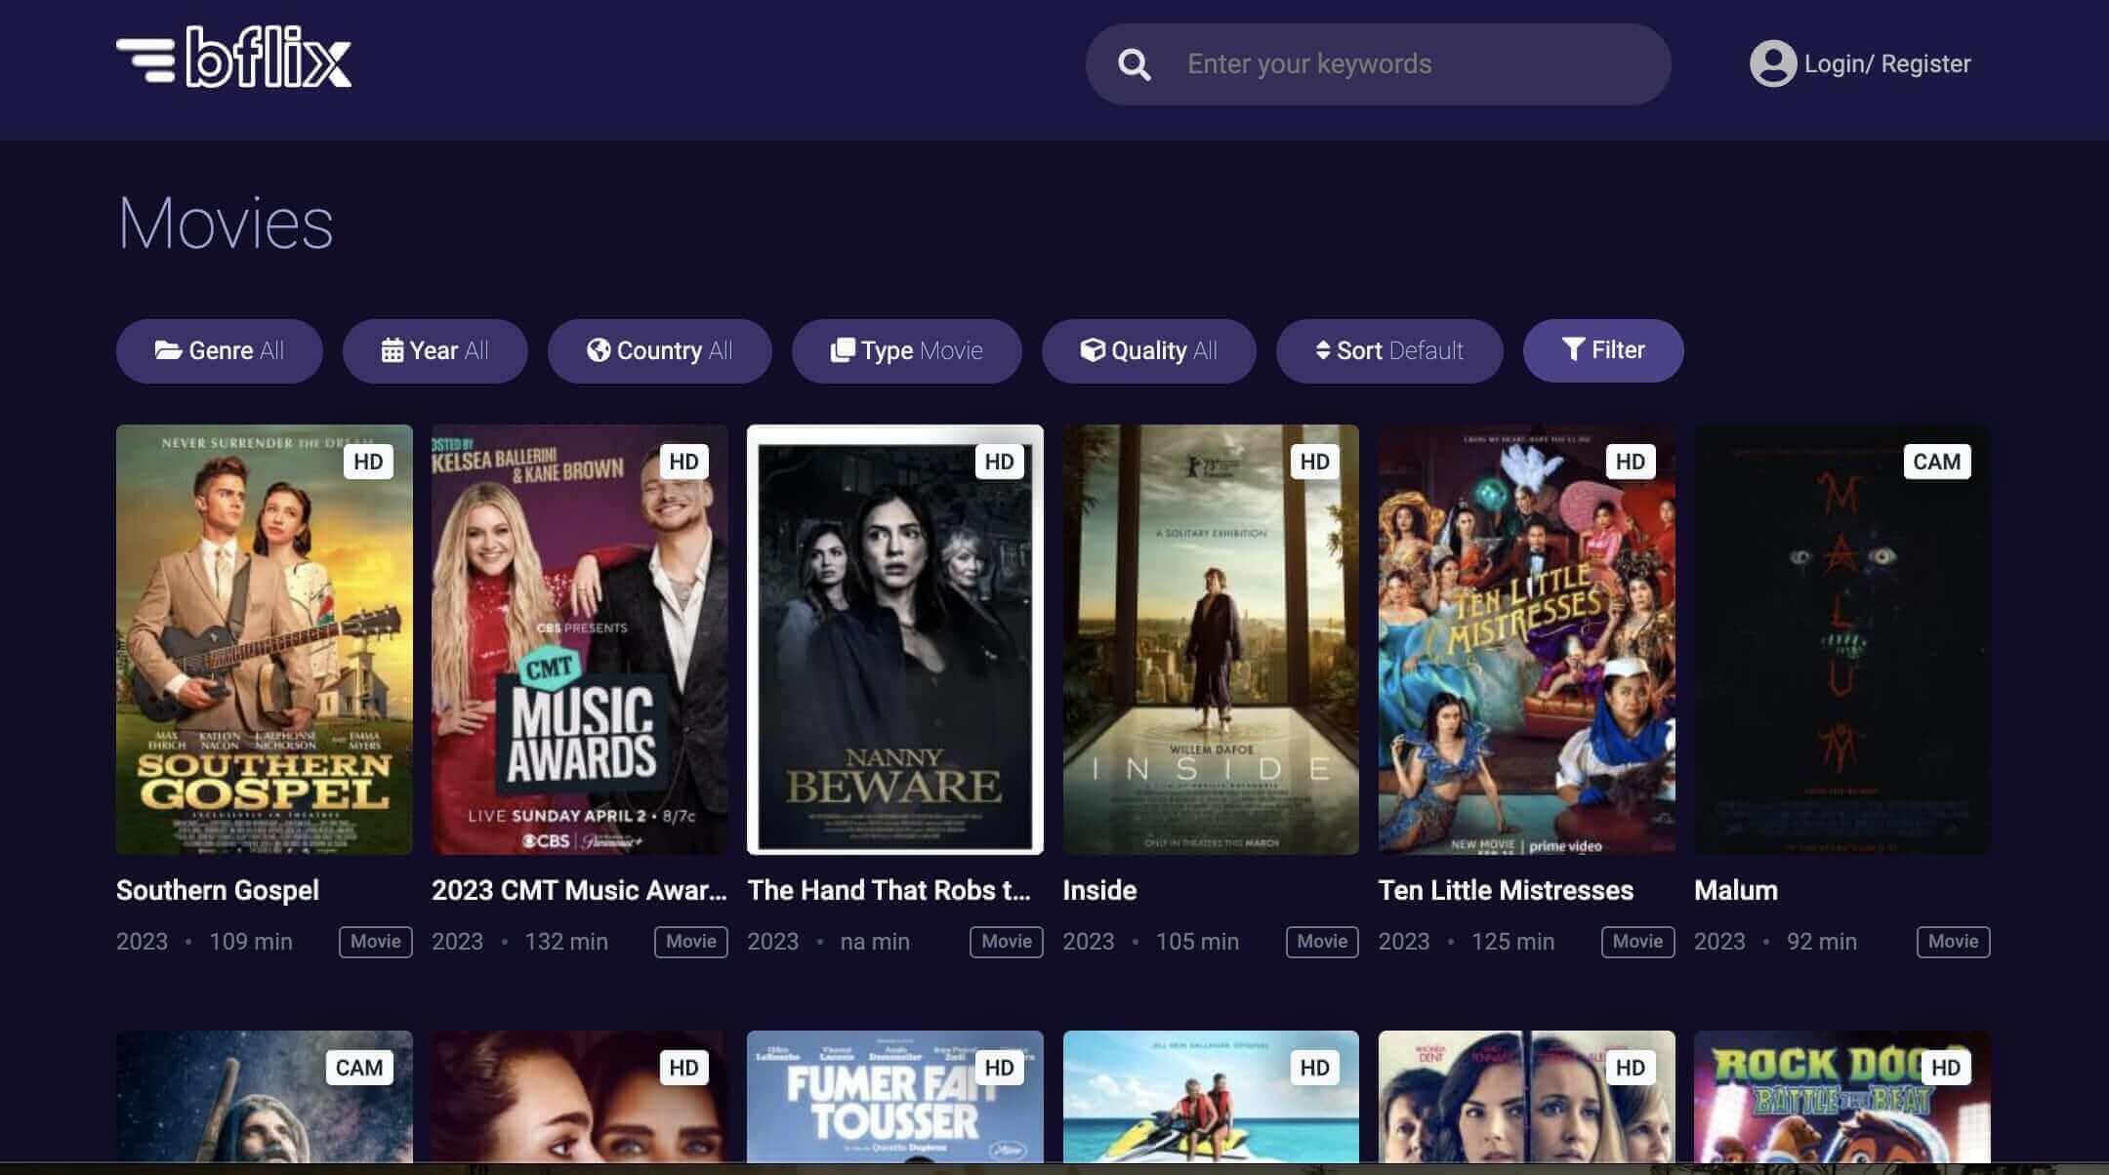Open the 2023 CMT Music Awards title link
Screen dimensions: 2109x1175
[x=579, y=890]
